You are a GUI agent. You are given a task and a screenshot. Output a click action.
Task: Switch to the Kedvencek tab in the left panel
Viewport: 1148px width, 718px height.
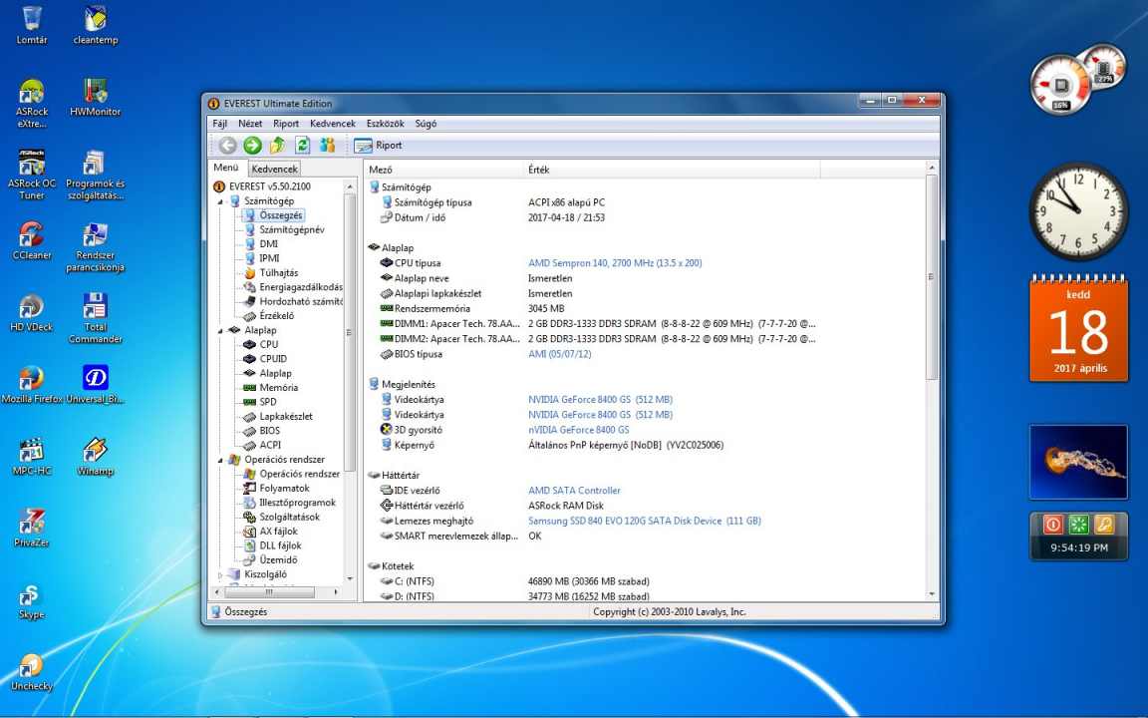tap(275, 169)
